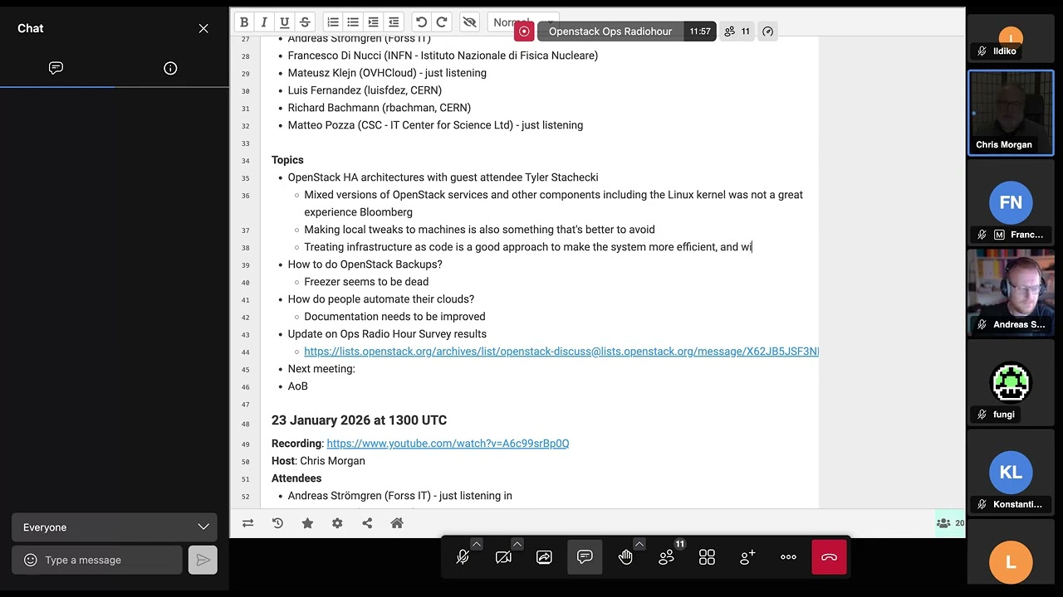Image resolution: width=1063 pixels, height=597 pixels.
Task: Go to pad home icon
Action: pos(397,523)
